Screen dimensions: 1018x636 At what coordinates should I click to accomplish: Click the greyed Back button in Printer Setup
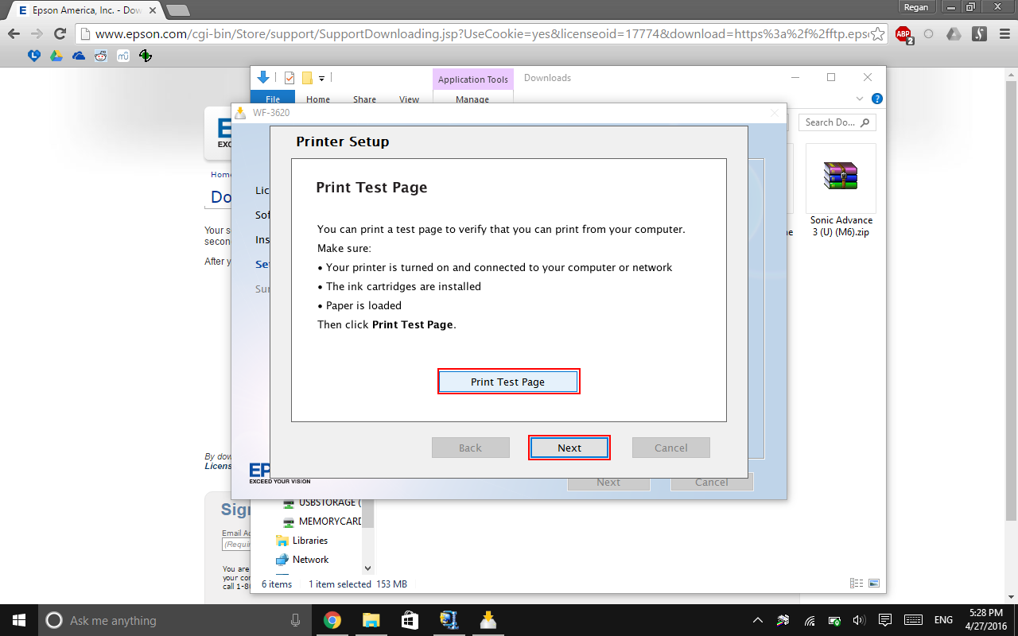(x=471, y=448)
